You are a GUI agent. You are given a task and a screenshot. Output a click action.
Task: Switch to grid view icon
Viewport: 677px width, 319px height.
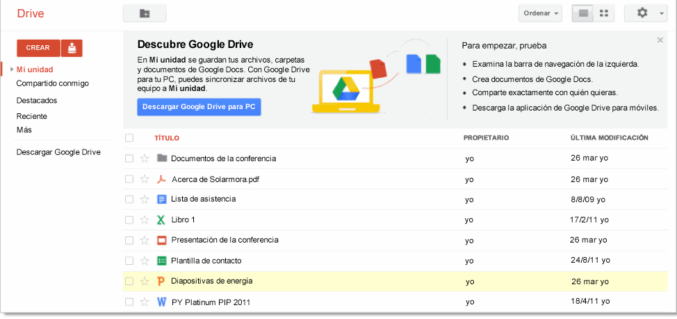point(603,13)
